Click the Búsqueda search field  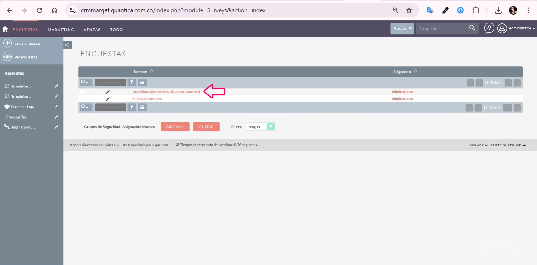pos(441,29)
